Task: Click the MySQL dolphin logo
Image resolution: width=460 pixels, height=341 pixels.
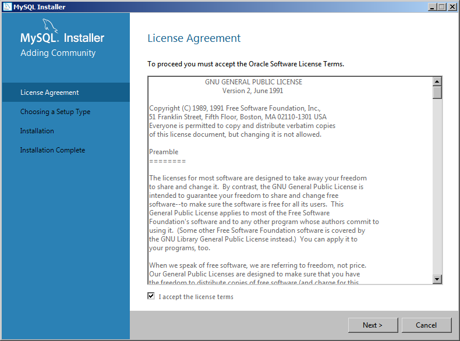Action: (x=50, y=26)
